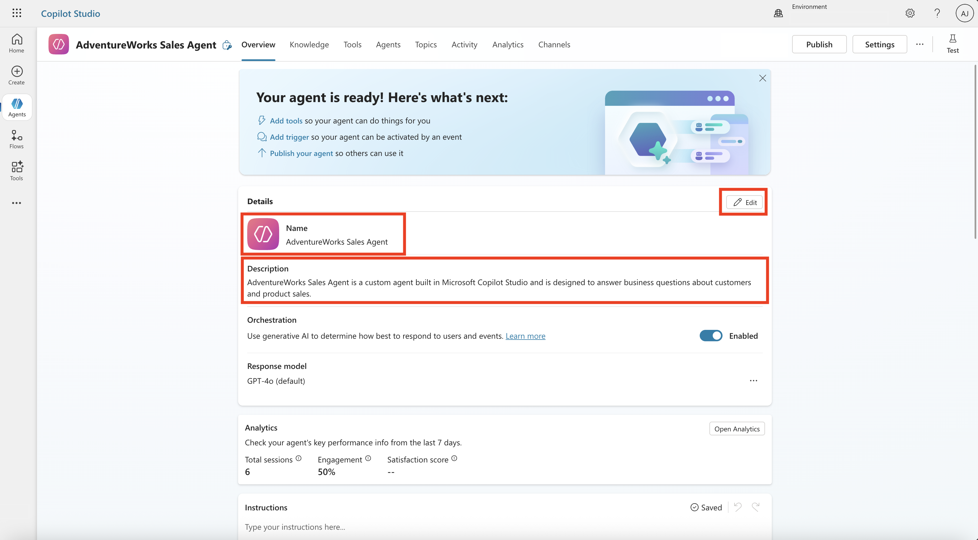Image resolution: width=978 pixels, height=540 pixels.
Task: Click Edit in Details section
Action: 744,202
